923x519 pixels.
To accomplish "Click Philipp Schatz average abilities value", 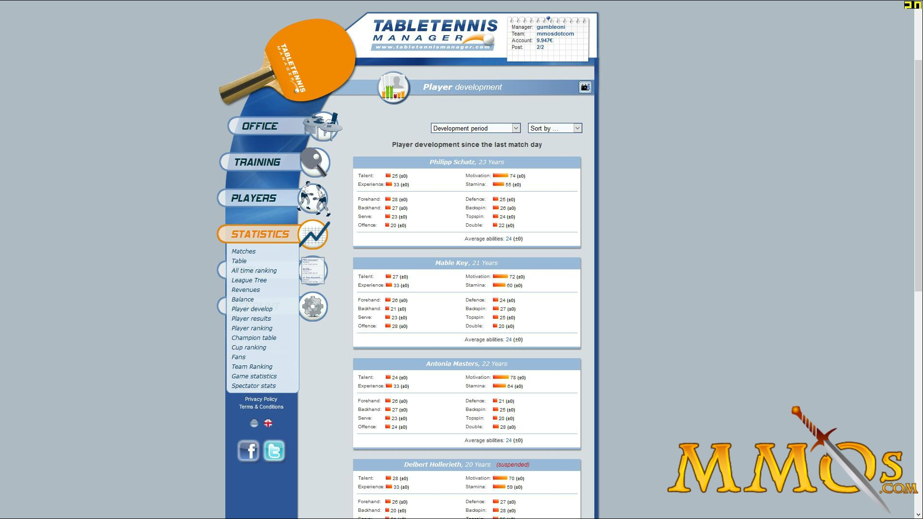I will [x=509, y=239].
